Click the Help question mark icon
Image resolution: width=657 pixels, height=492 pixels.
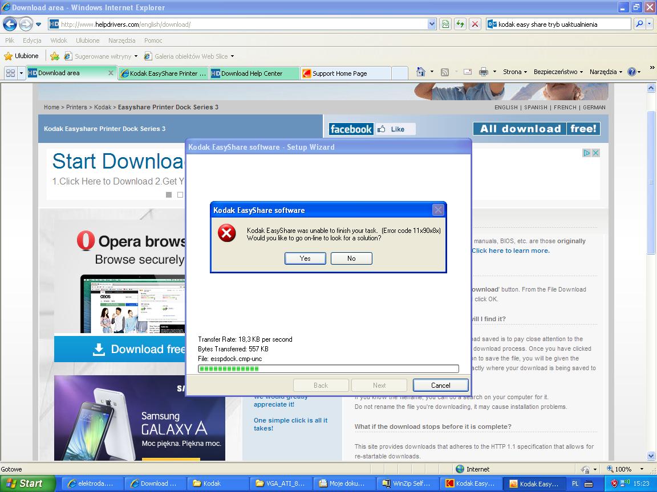(x=631, y=72)
